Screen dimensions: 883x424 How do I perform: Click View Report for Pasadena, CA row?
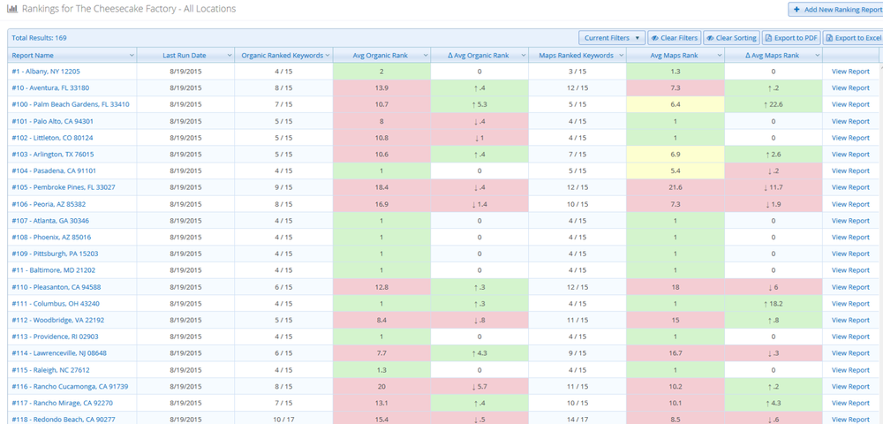[x=850, y=170]
